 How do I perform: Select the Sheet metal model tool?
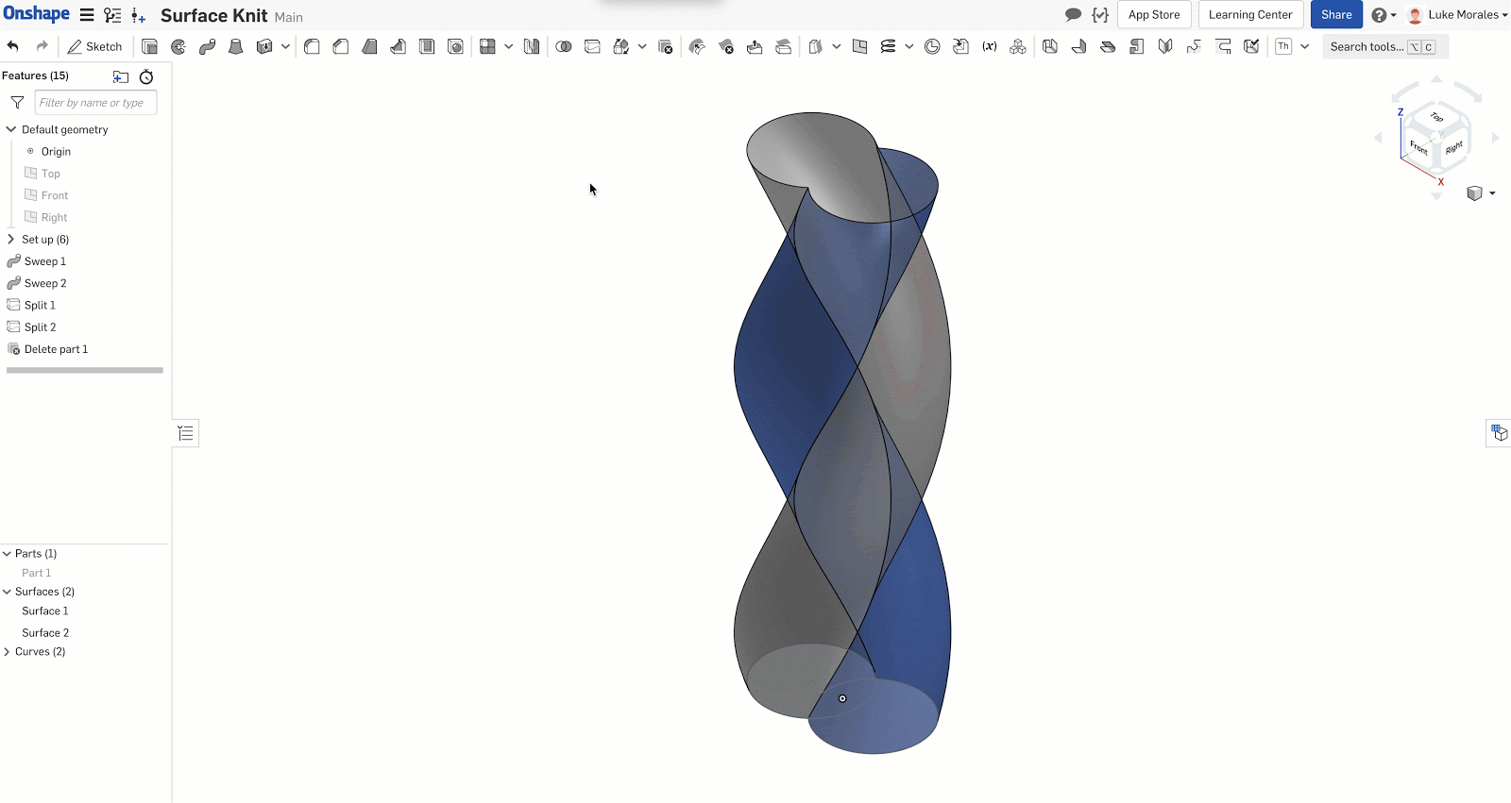tap(1050, 46)
